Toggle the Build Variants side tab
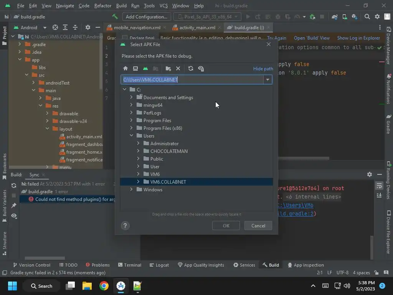This screenshot has width=393, height=295. pos(4,206)
